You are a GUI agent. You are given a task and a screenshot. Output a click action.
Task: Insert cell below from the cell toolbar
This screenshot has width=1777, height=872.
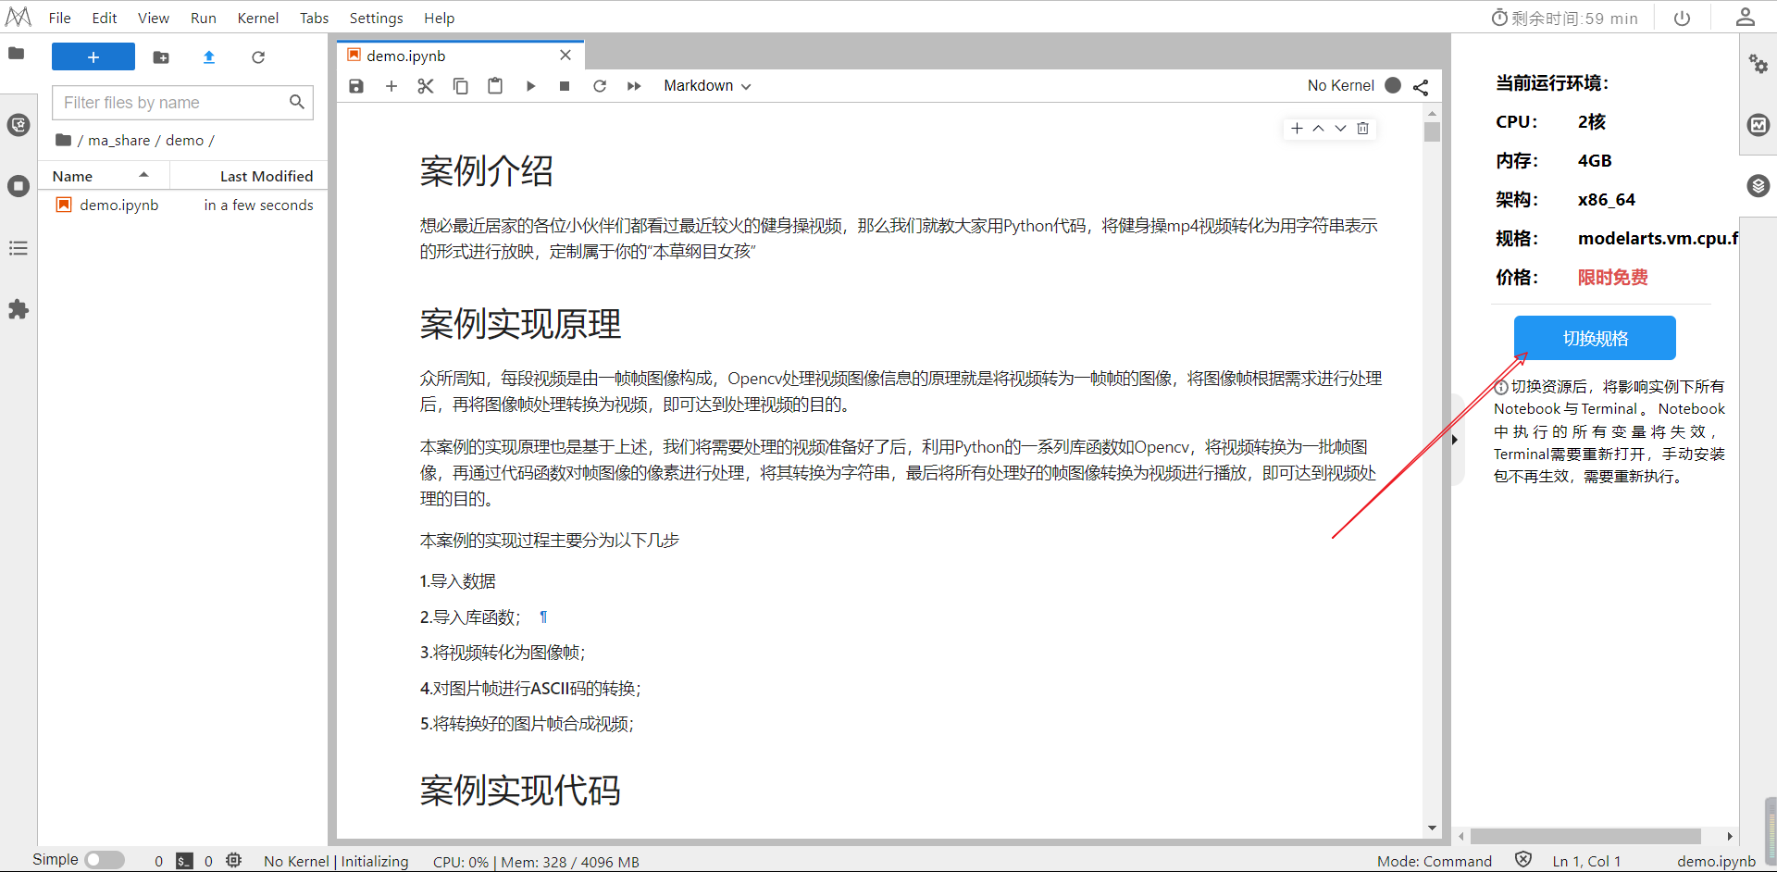(1297, 129)
